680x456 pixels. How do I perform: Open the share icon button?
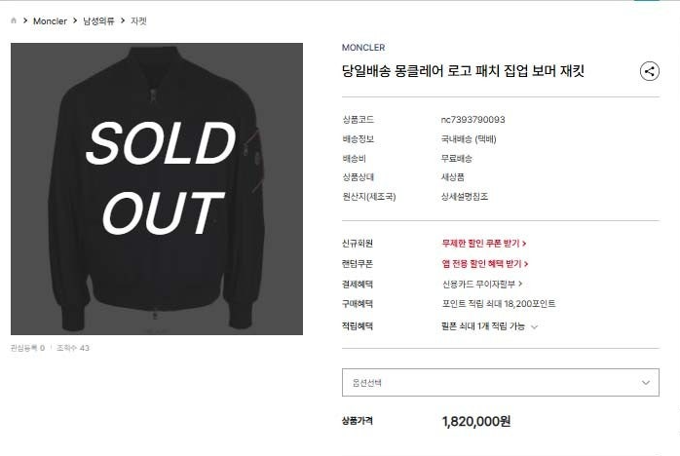(x=649, y=71)
